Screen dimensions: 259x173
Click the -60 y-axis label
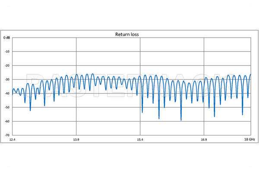(x=7, y=121)
